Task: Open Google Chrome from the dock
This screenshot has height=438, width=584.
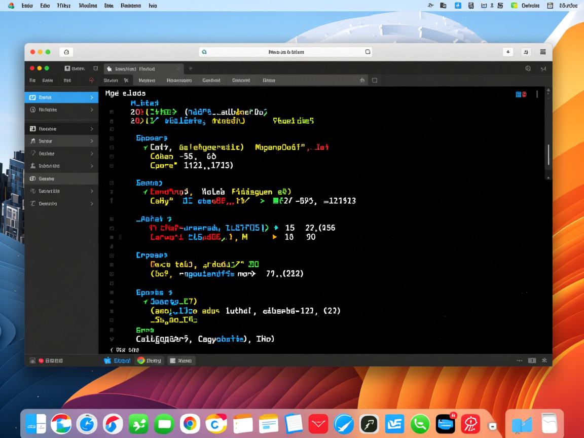Action: click(190, 423)
